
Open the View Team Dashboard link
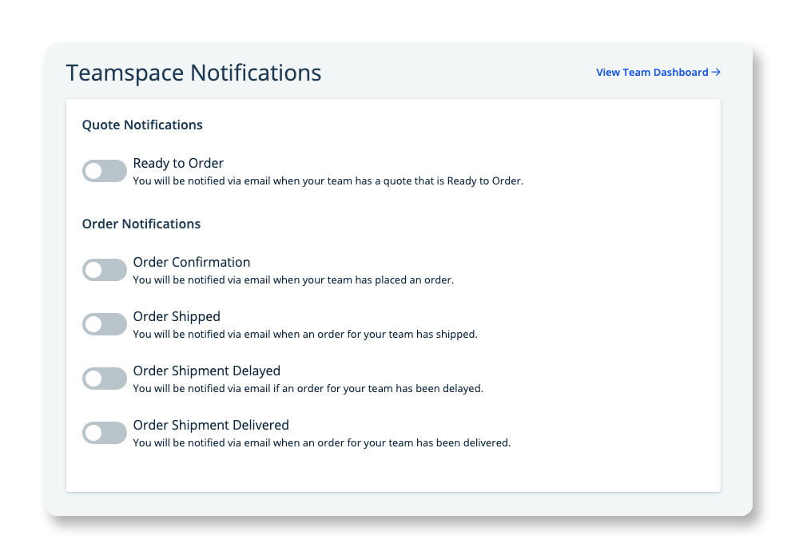click(x=652, y=72)
